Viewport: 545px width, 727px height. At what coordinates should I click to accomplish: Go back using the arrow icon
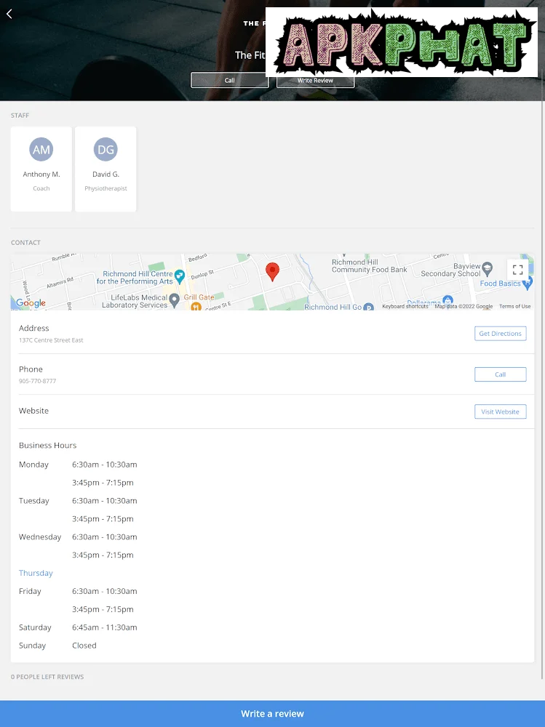click(9, 14)
